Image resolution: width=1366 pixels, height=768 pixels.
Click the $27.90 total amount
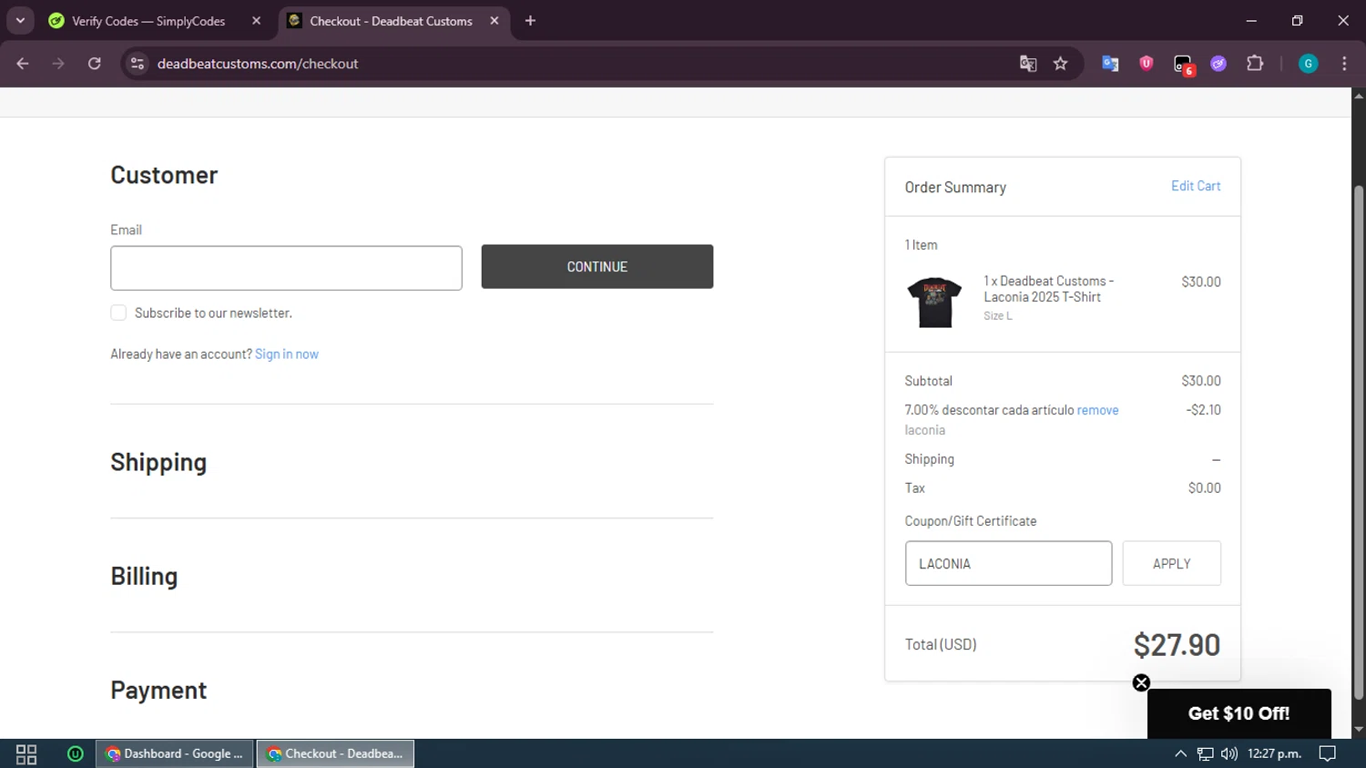coord(1177,645)
